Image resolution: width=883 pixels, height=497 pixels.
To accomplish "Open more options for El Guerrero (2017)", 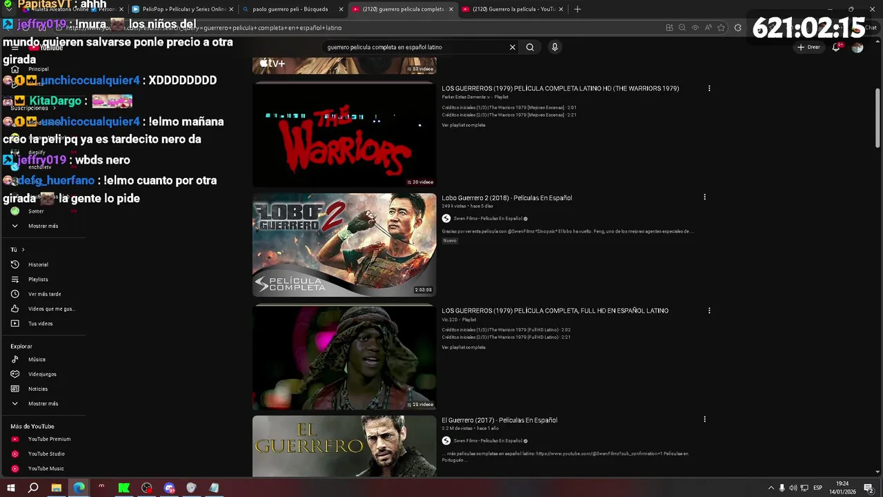I will tap(704, 420).
